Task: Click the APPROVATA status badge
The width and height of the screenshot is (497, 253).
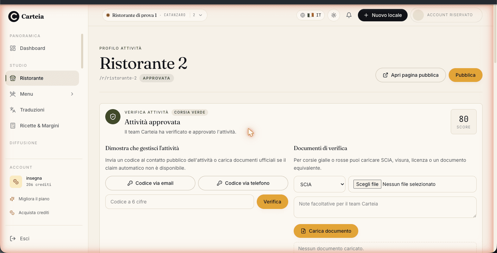Action: click(x=157, y=78)
